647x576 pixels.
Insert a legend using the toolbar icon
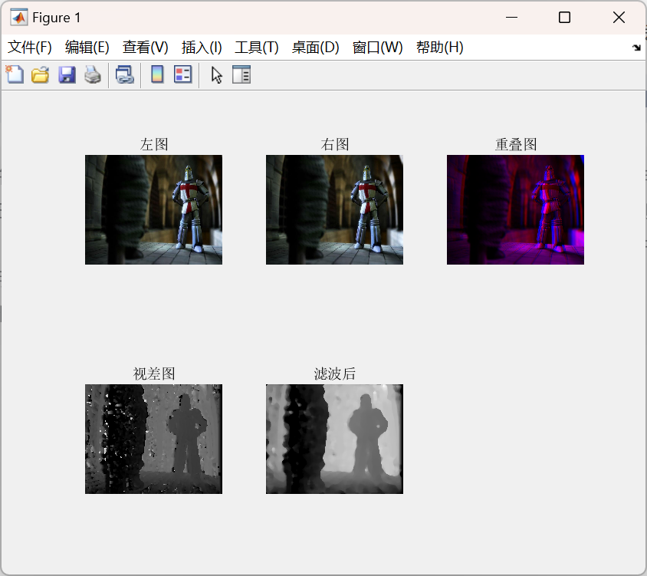coord(182,74)
